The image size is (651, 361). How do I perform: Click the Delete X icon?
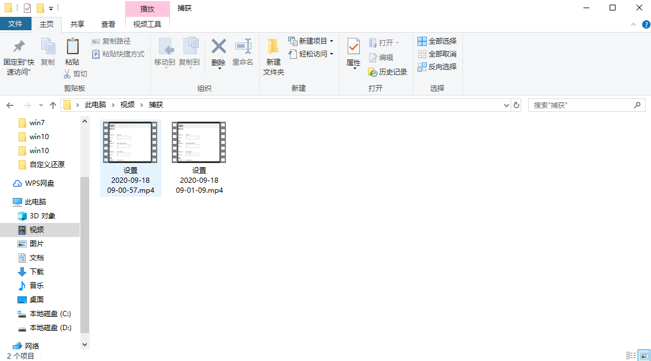click(x=218, y=47)
